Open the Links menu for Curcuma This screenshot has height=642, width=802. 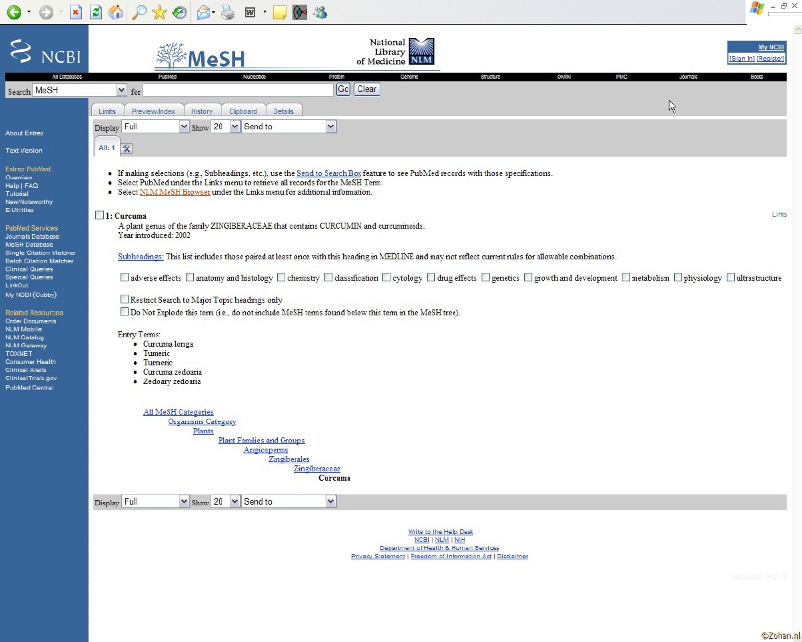coord(779,215)
